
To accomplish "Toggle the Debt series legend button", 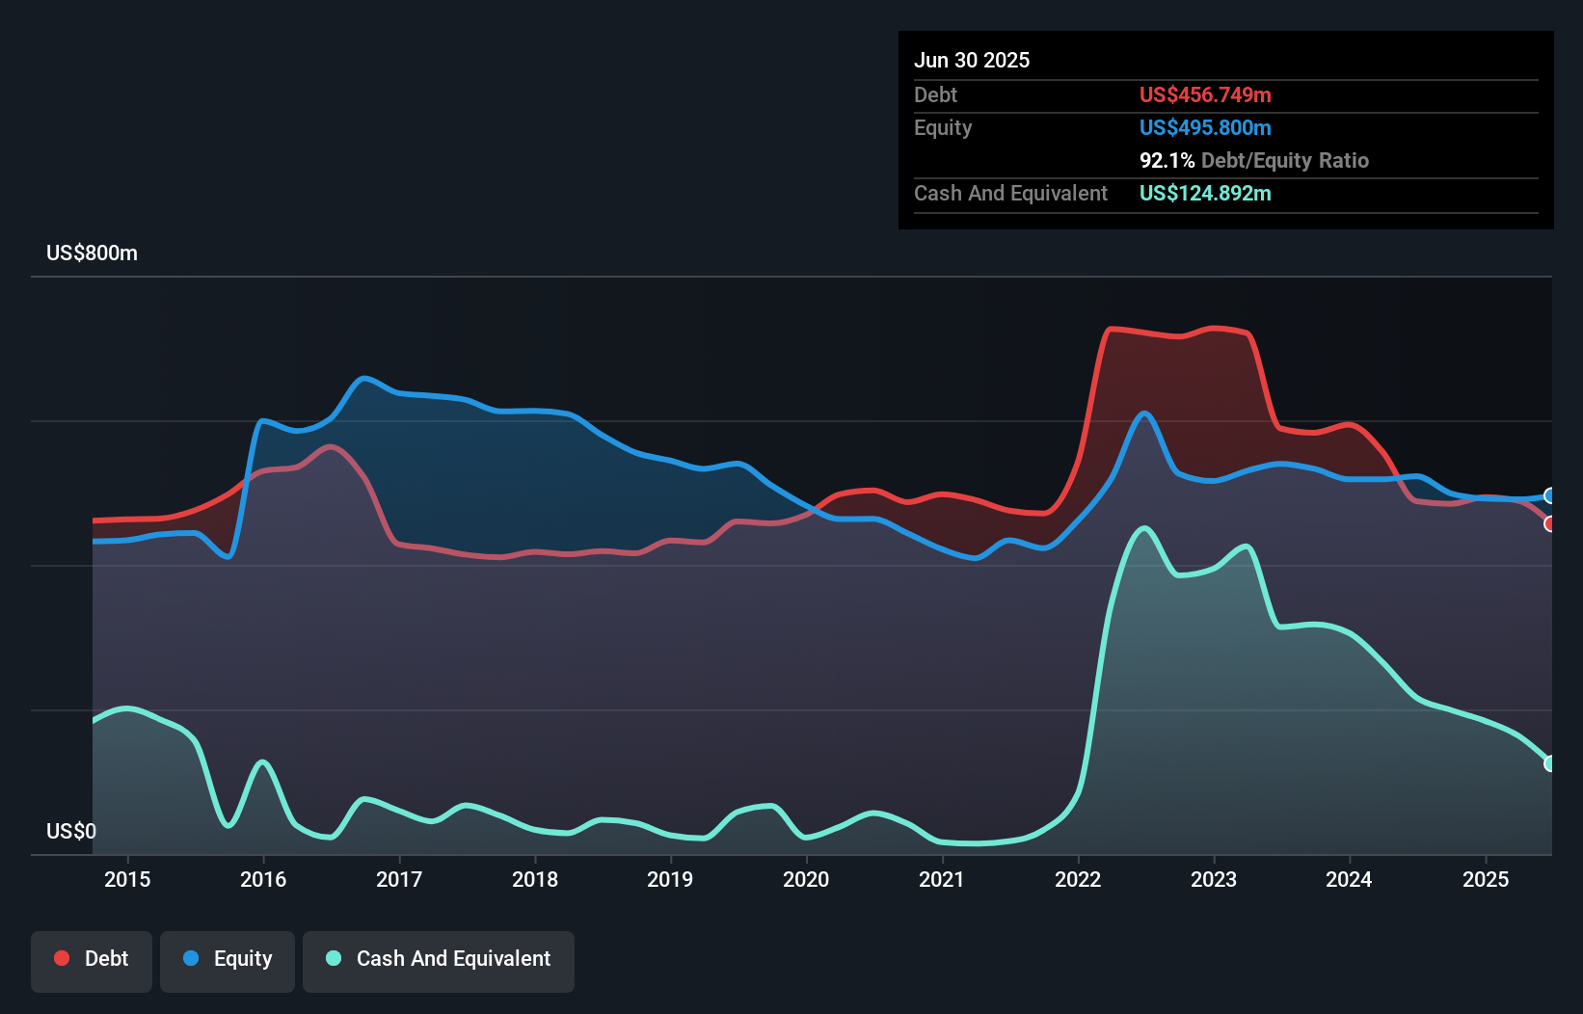I will (x=92, y=961).
